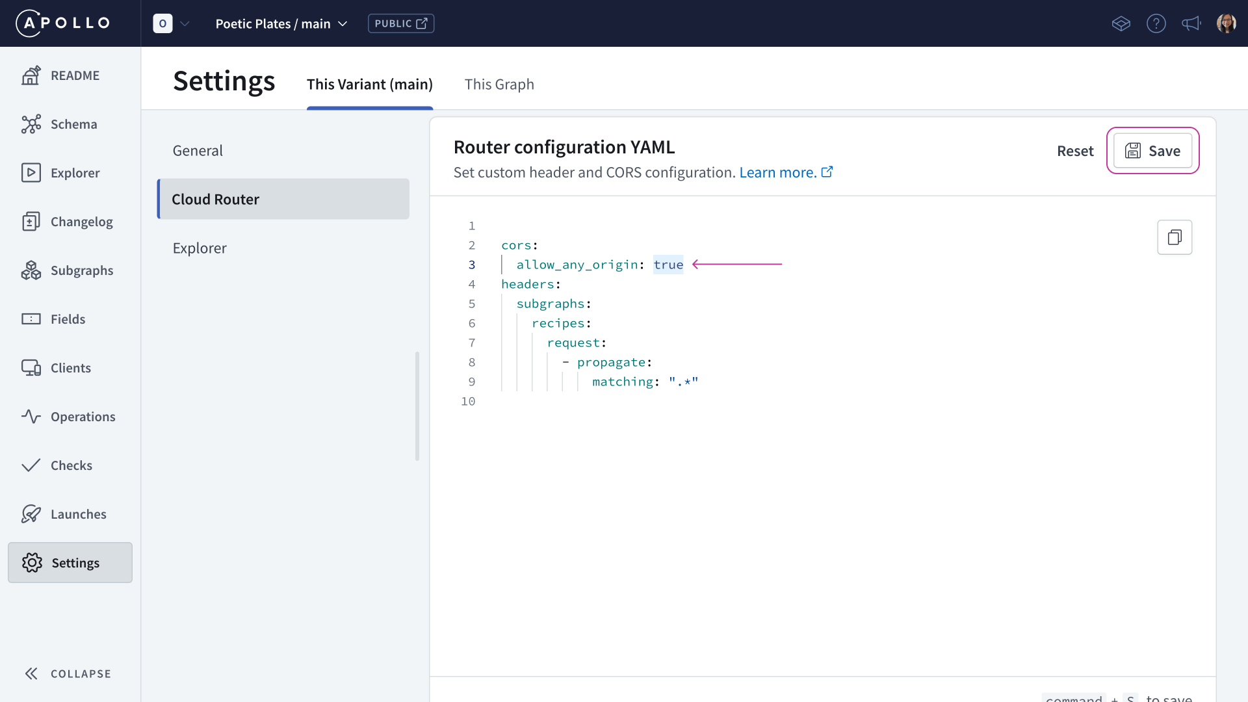Open the Explorer panel
This screenshot has height=702, width=1248.
75,172
